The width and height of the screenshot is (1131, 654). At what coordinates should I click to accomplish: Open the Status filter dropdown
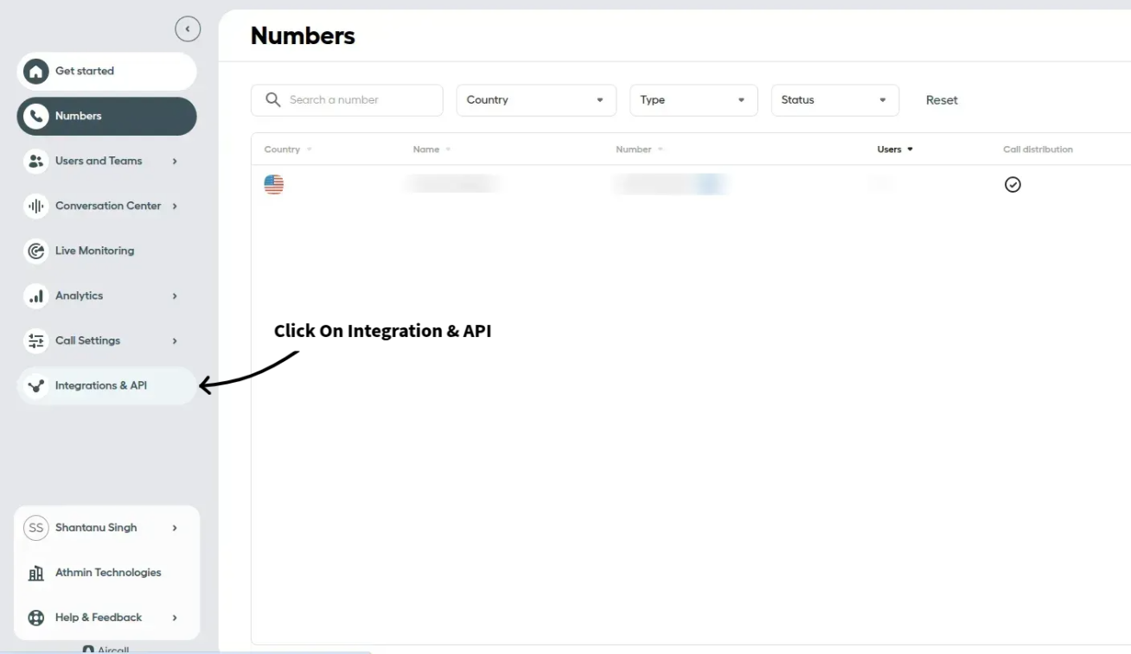(834, 99)
